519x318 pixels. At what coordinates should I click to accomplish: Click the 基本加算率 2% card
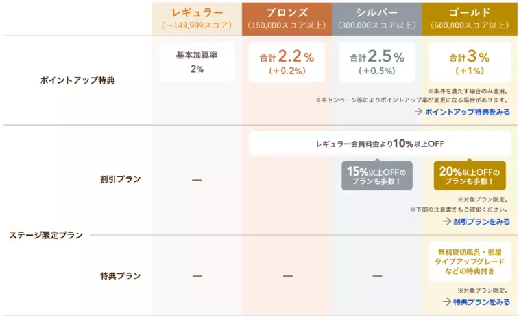(x=197, y=62)
